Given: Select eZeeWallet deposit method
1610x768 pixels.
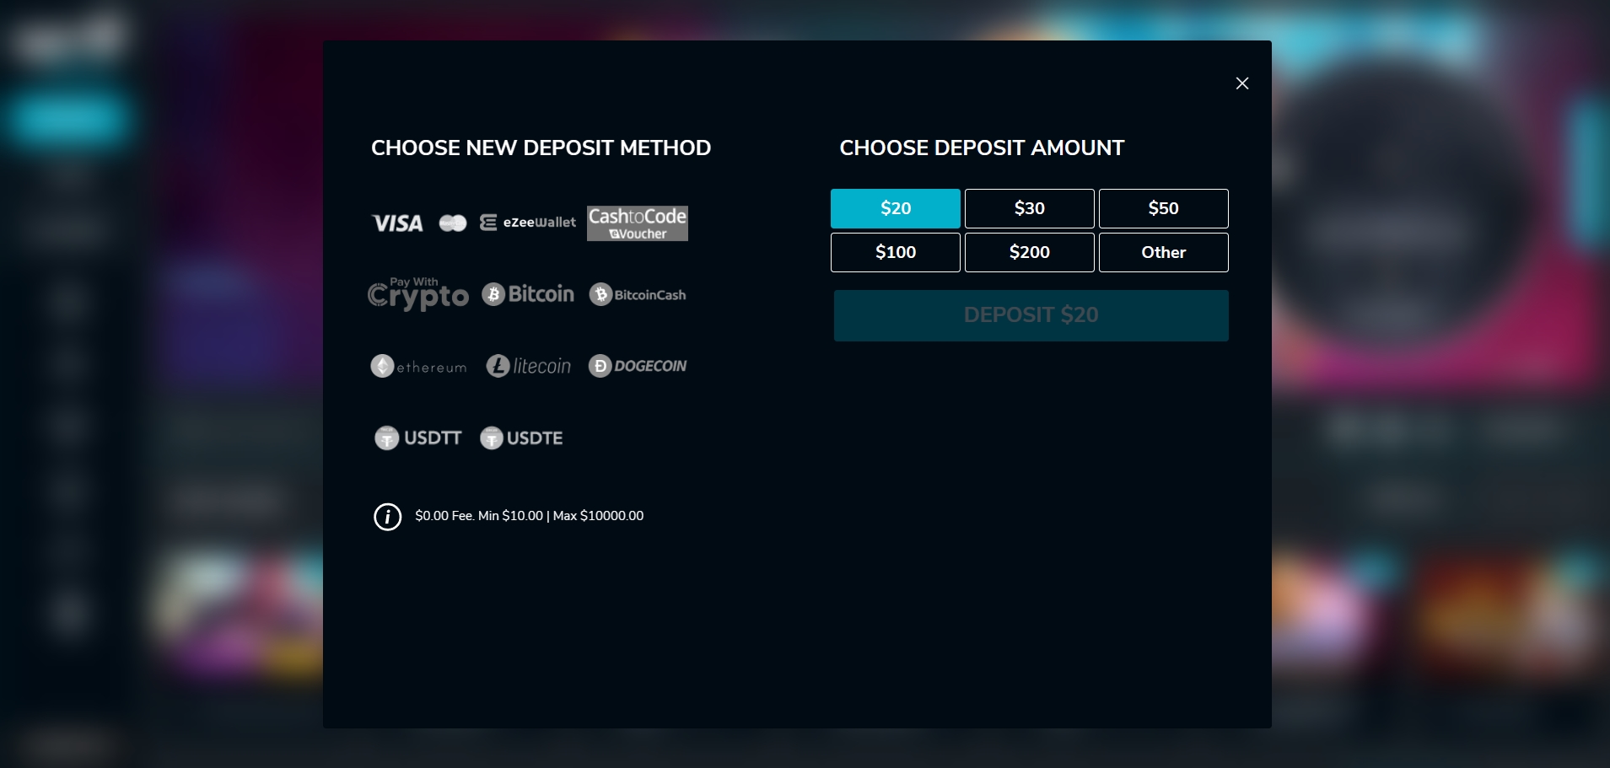Looking at the screenshot, I should (528, 223).
